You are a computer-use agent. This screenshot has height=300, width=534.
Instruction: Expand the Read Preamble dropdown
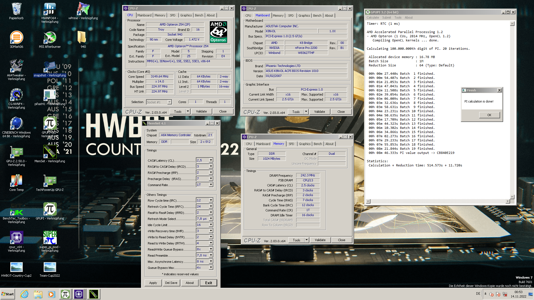coord(211,255)
